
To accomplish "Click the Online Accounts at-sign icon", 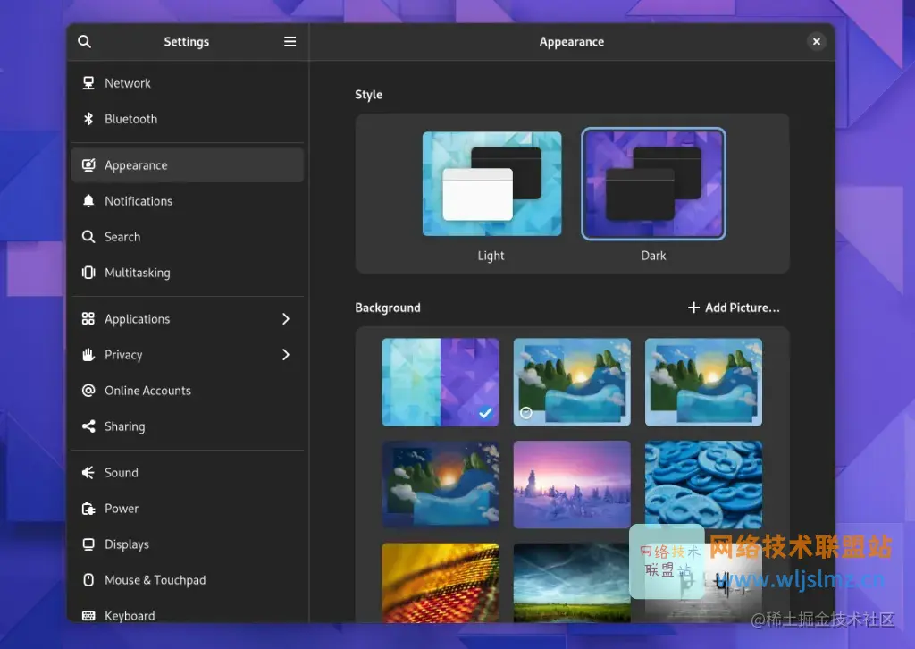I will point(88,391).
